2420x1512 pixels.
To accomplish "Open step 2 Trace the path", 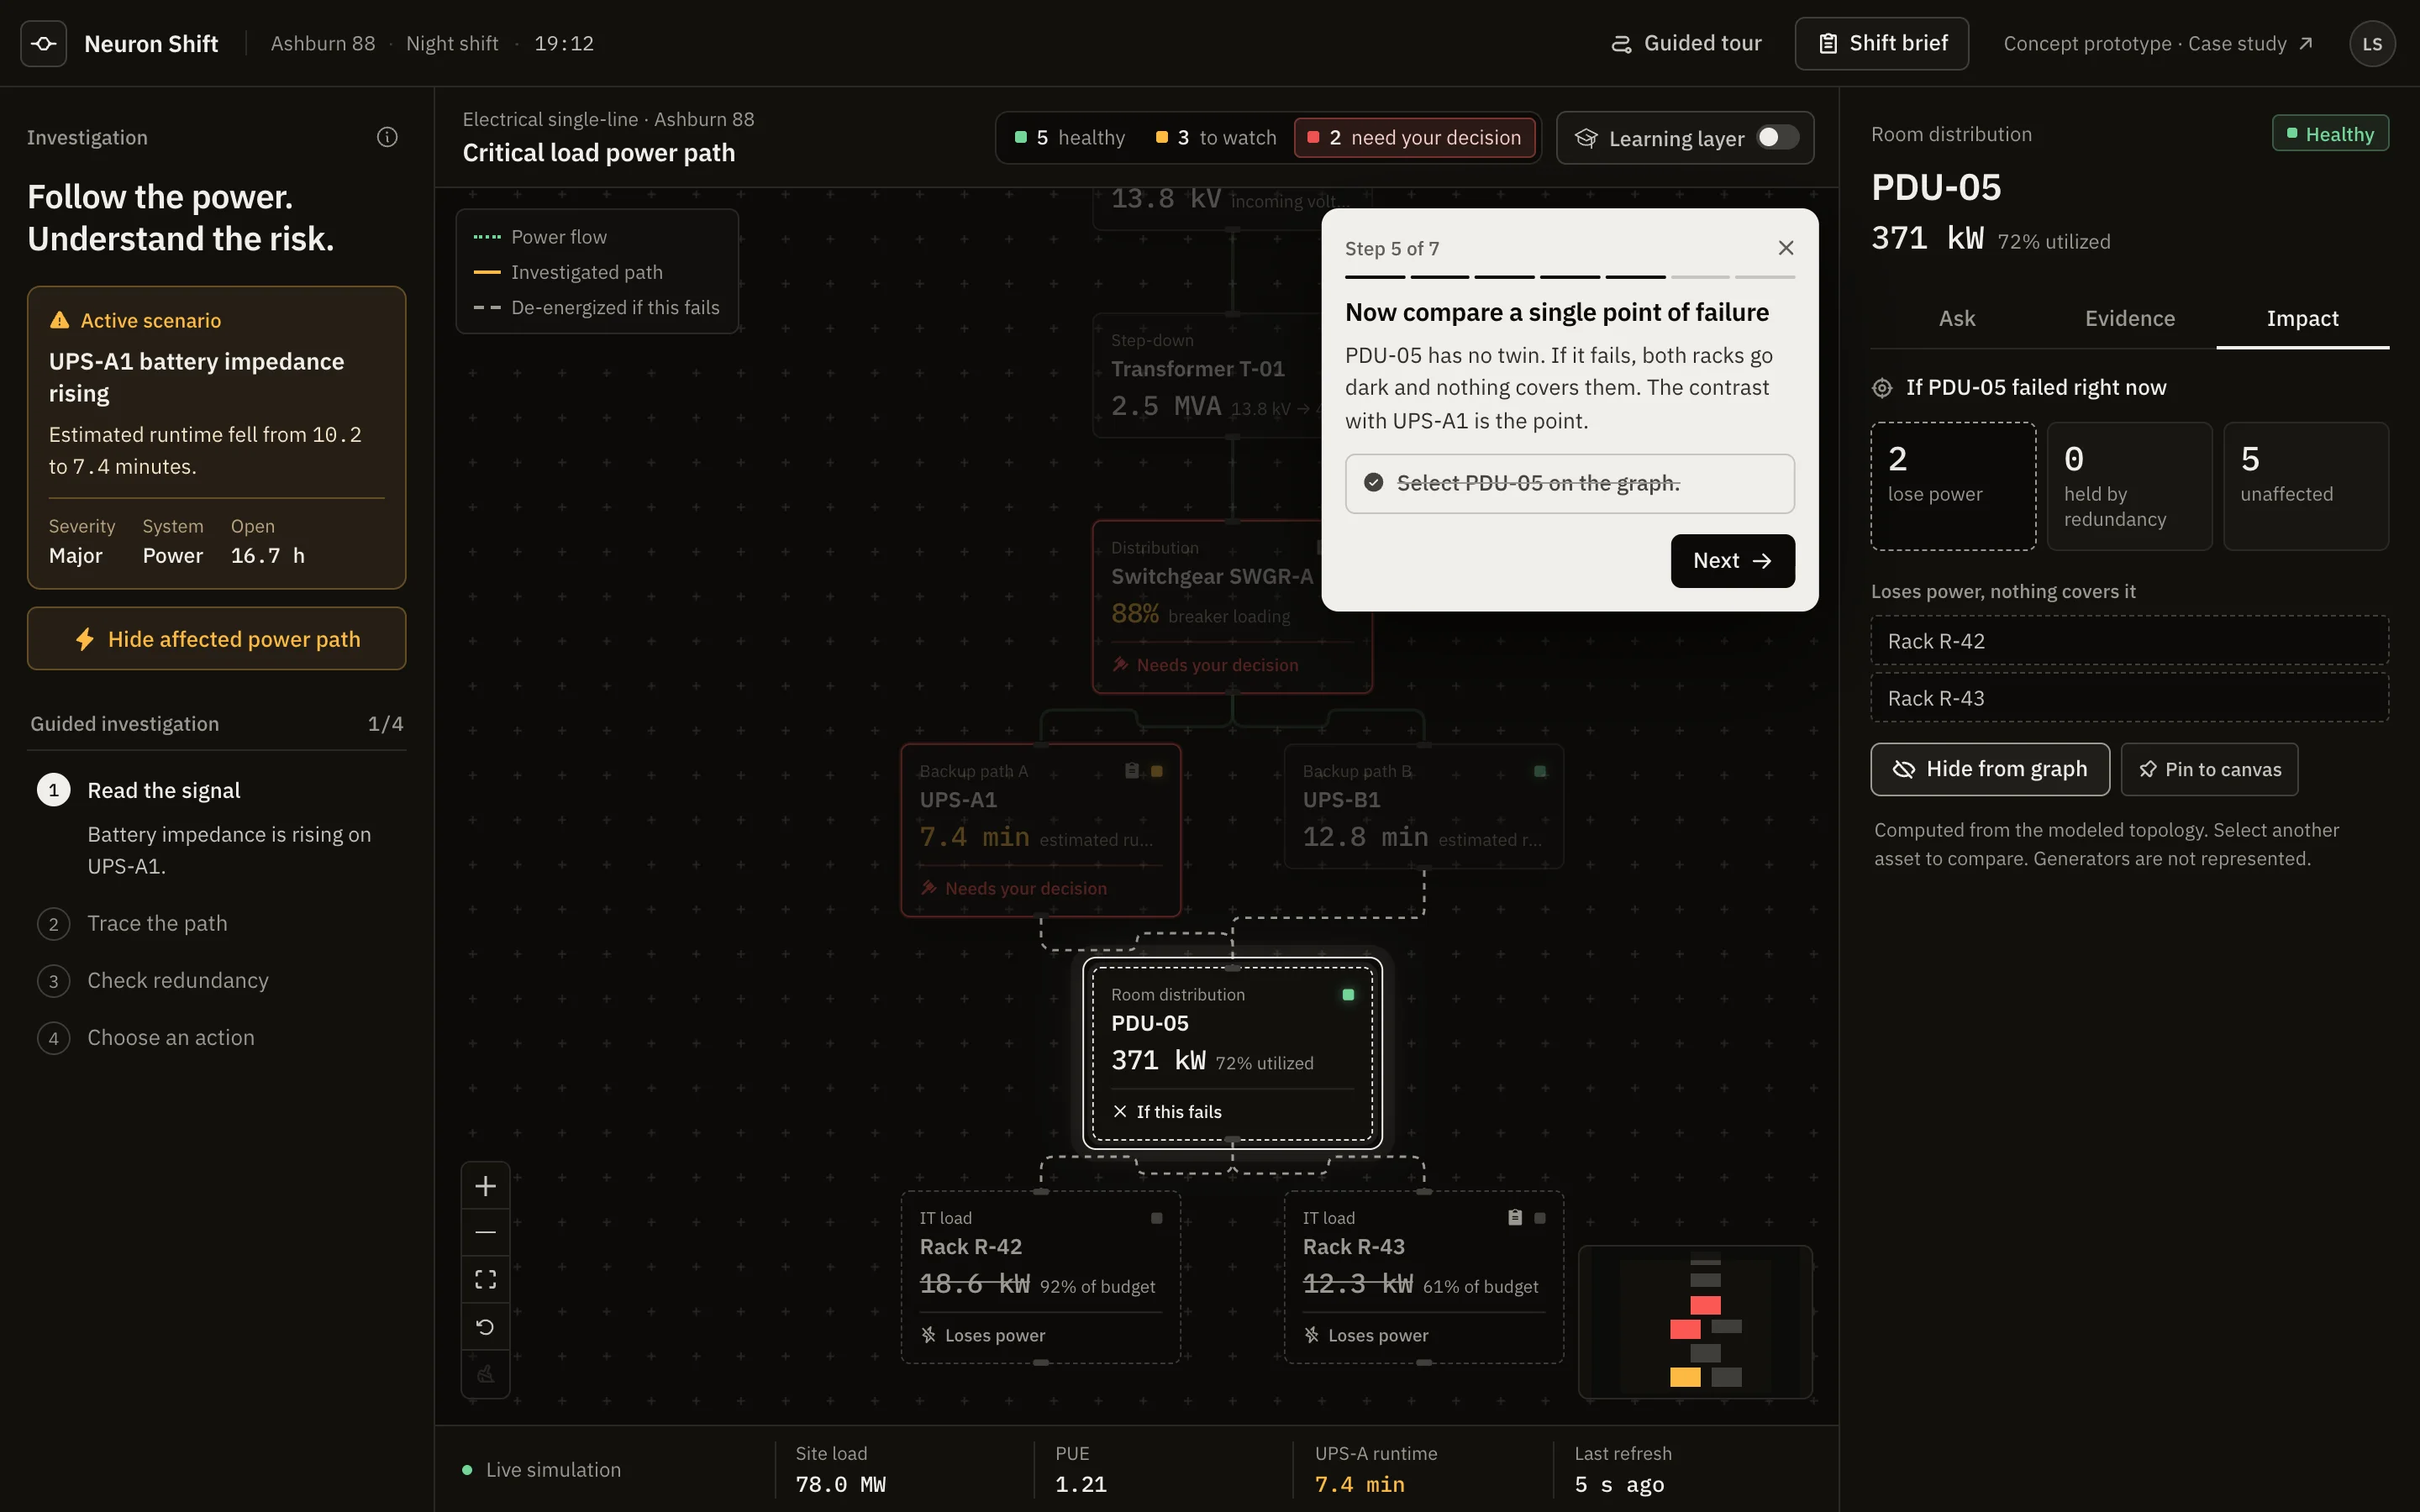I will (x=218, y=923).
